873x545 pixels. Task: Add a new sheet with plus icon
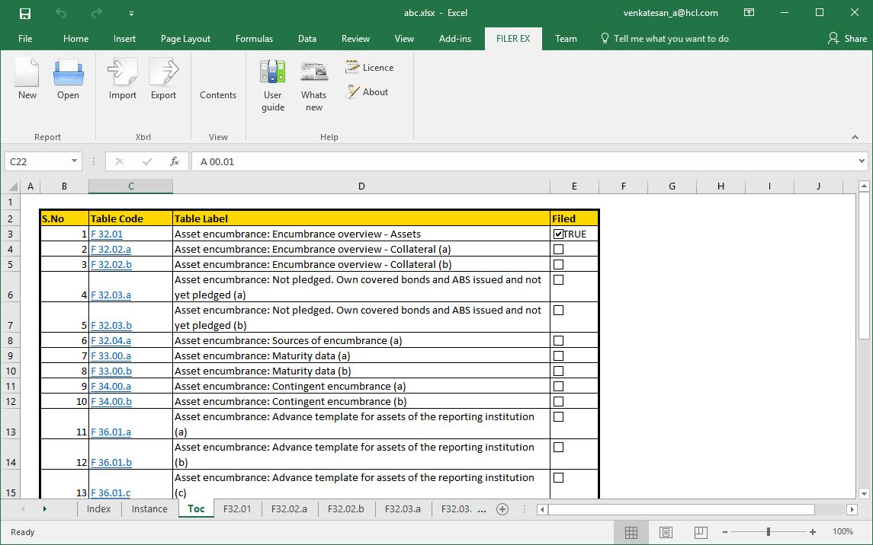click(502, 509)
